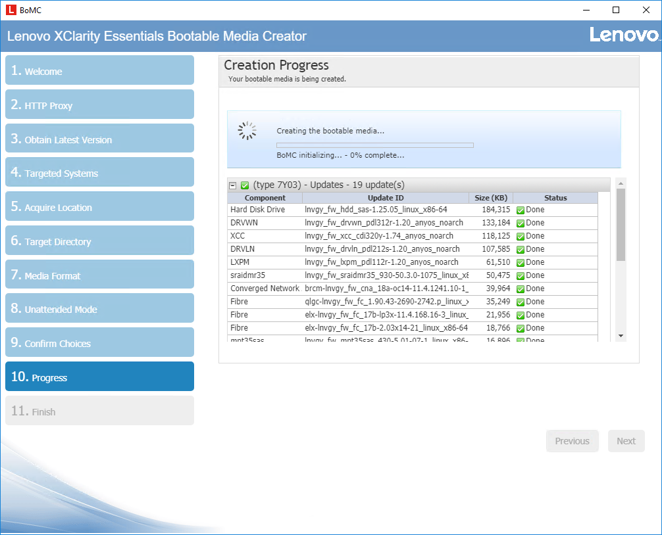Click update ID lnvgy_fw_lxpm_pdl112r-1.20_anyos_noarch
Viewport: 662px width, 535px height.
(x=382, y=262)
